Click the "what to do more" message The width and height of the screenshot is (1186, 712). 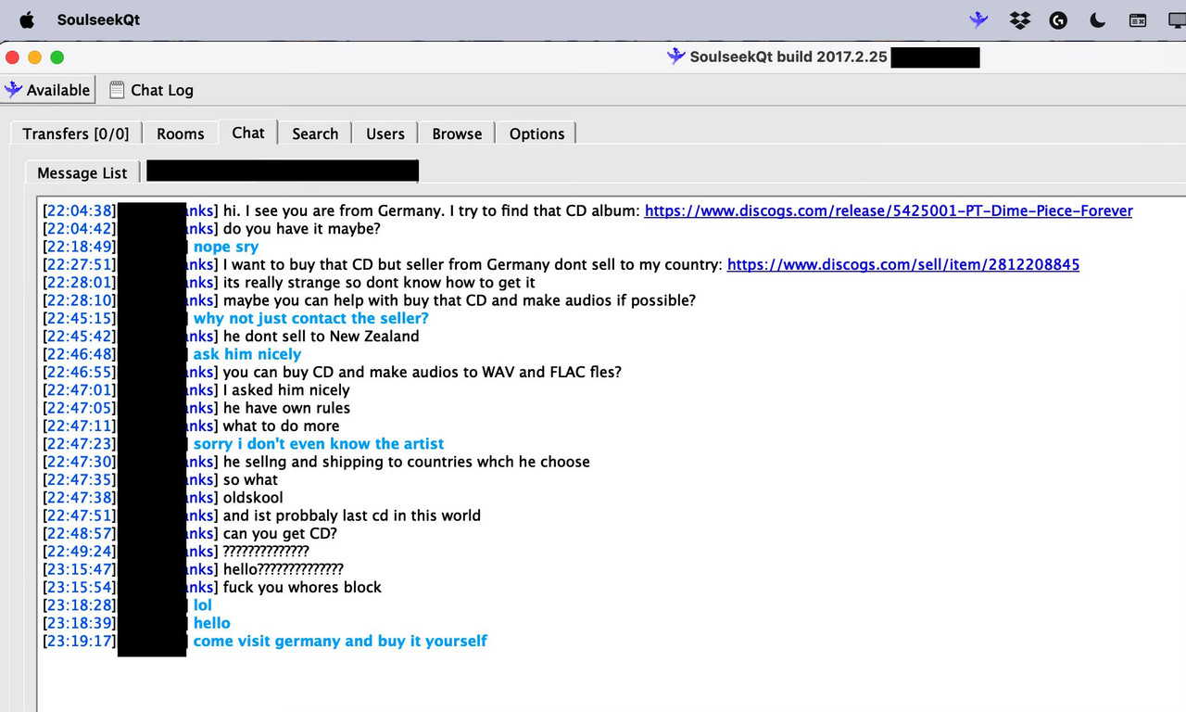(282, 426)
